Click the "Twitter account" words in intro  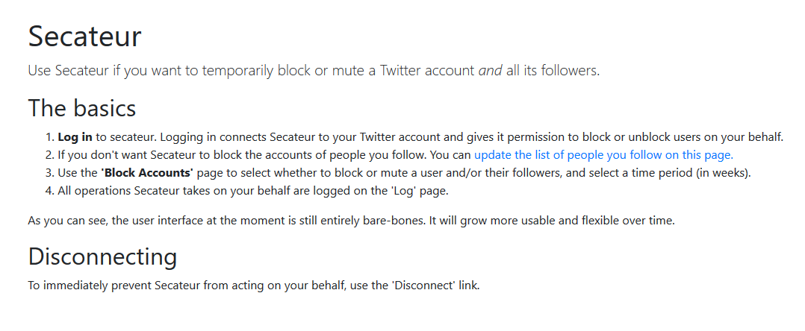pos(426,72)
